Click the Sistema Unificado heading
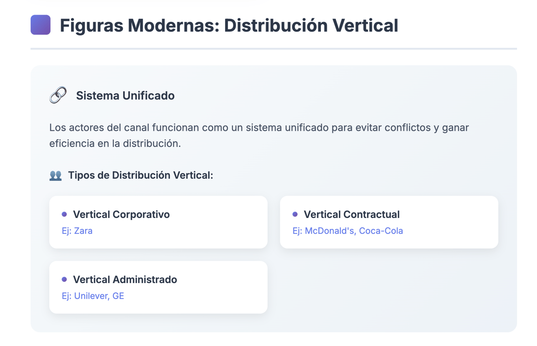The height and width of the screenshot is (346, 537). point(125,96)
